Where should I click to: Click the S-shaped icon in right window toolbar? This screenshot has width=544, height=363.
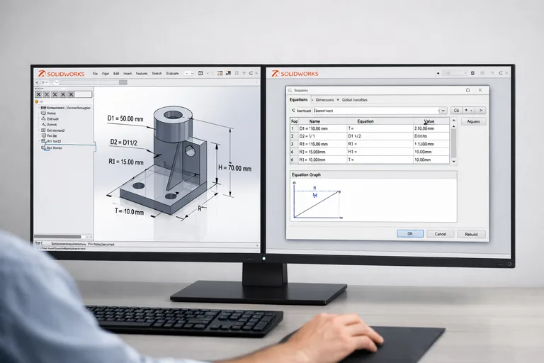click(472, 73)
